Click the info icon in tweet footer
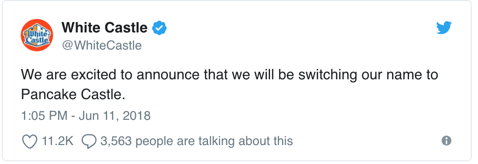Screen dimensions: 478x164 446,141
